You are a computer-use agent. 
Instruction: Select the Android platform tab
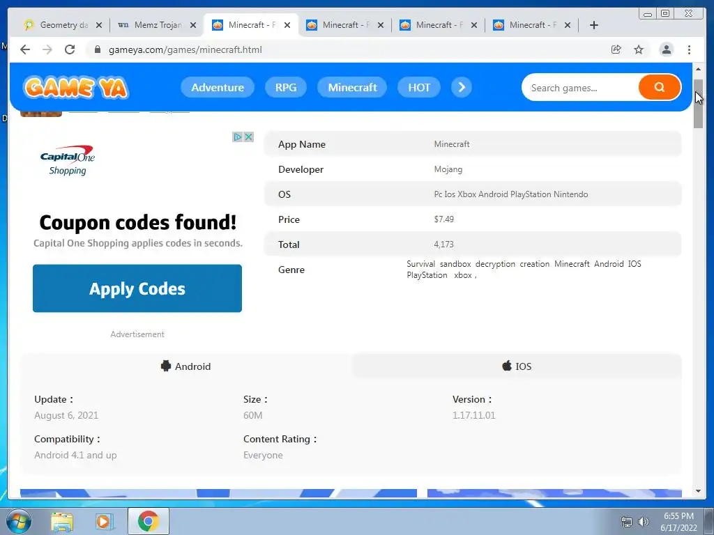(185, 366)
